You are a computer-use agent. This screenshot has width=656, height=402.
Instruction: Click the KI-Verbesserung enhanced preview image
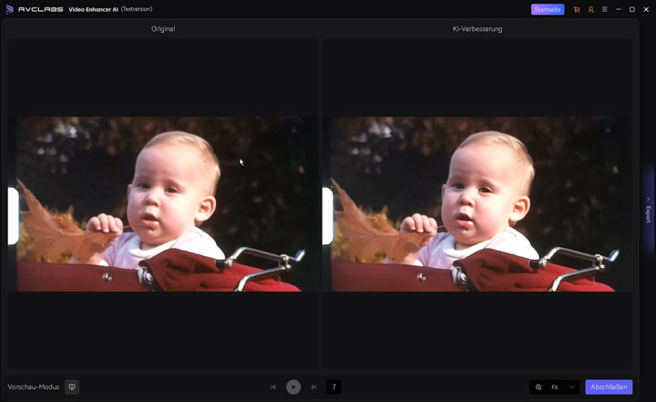[477, 204]
